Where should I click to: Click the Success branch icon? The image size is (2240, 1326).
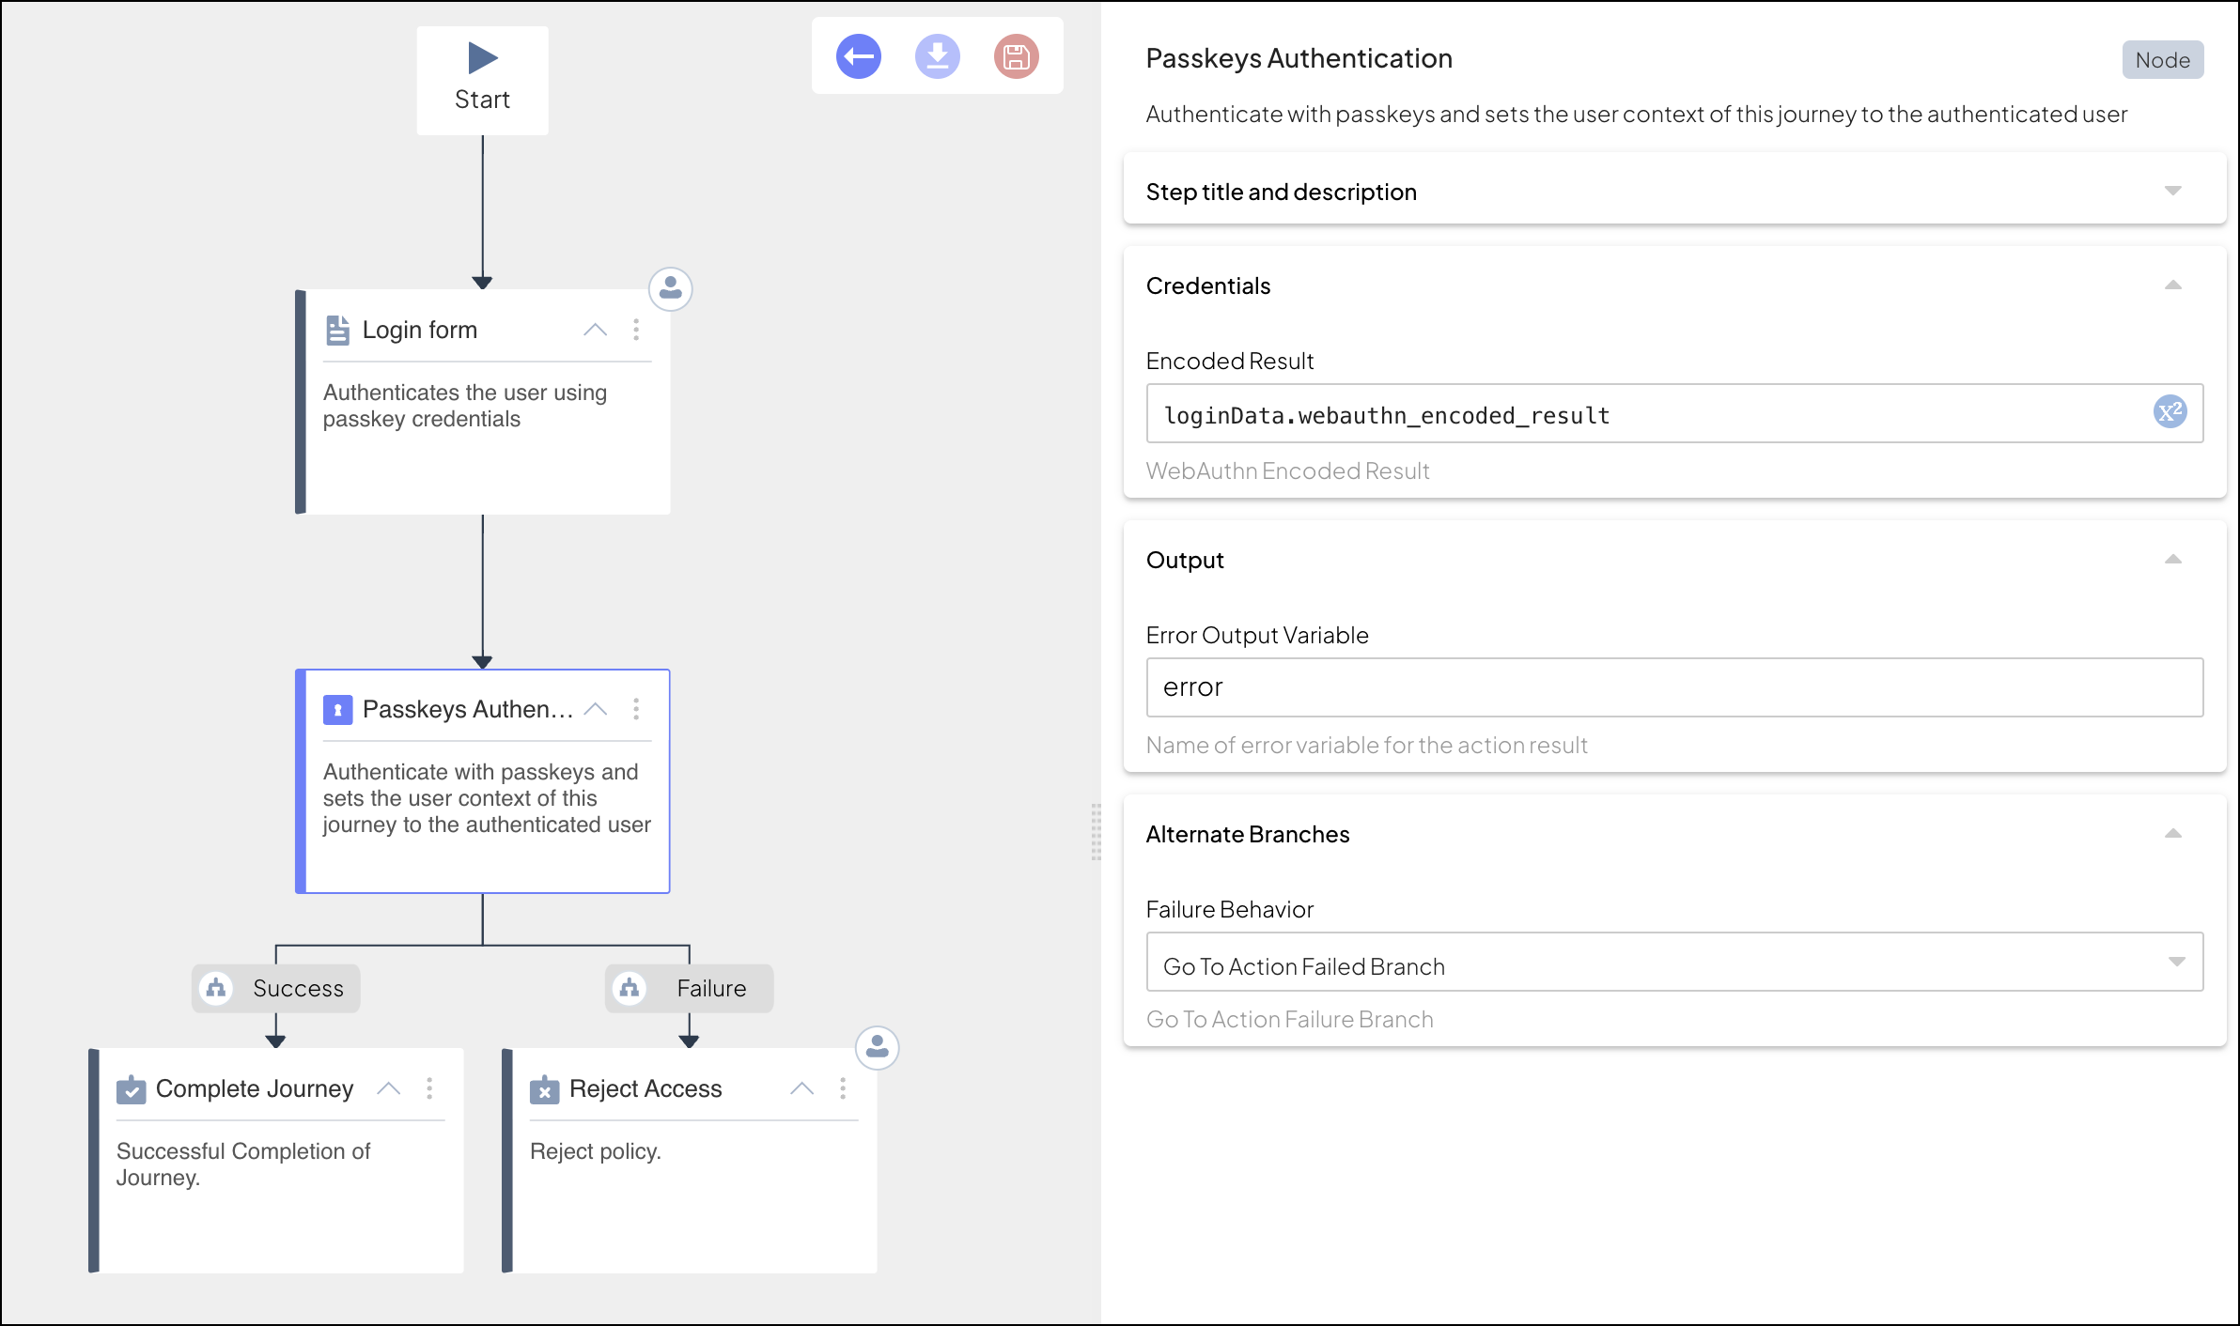[217, 988]
